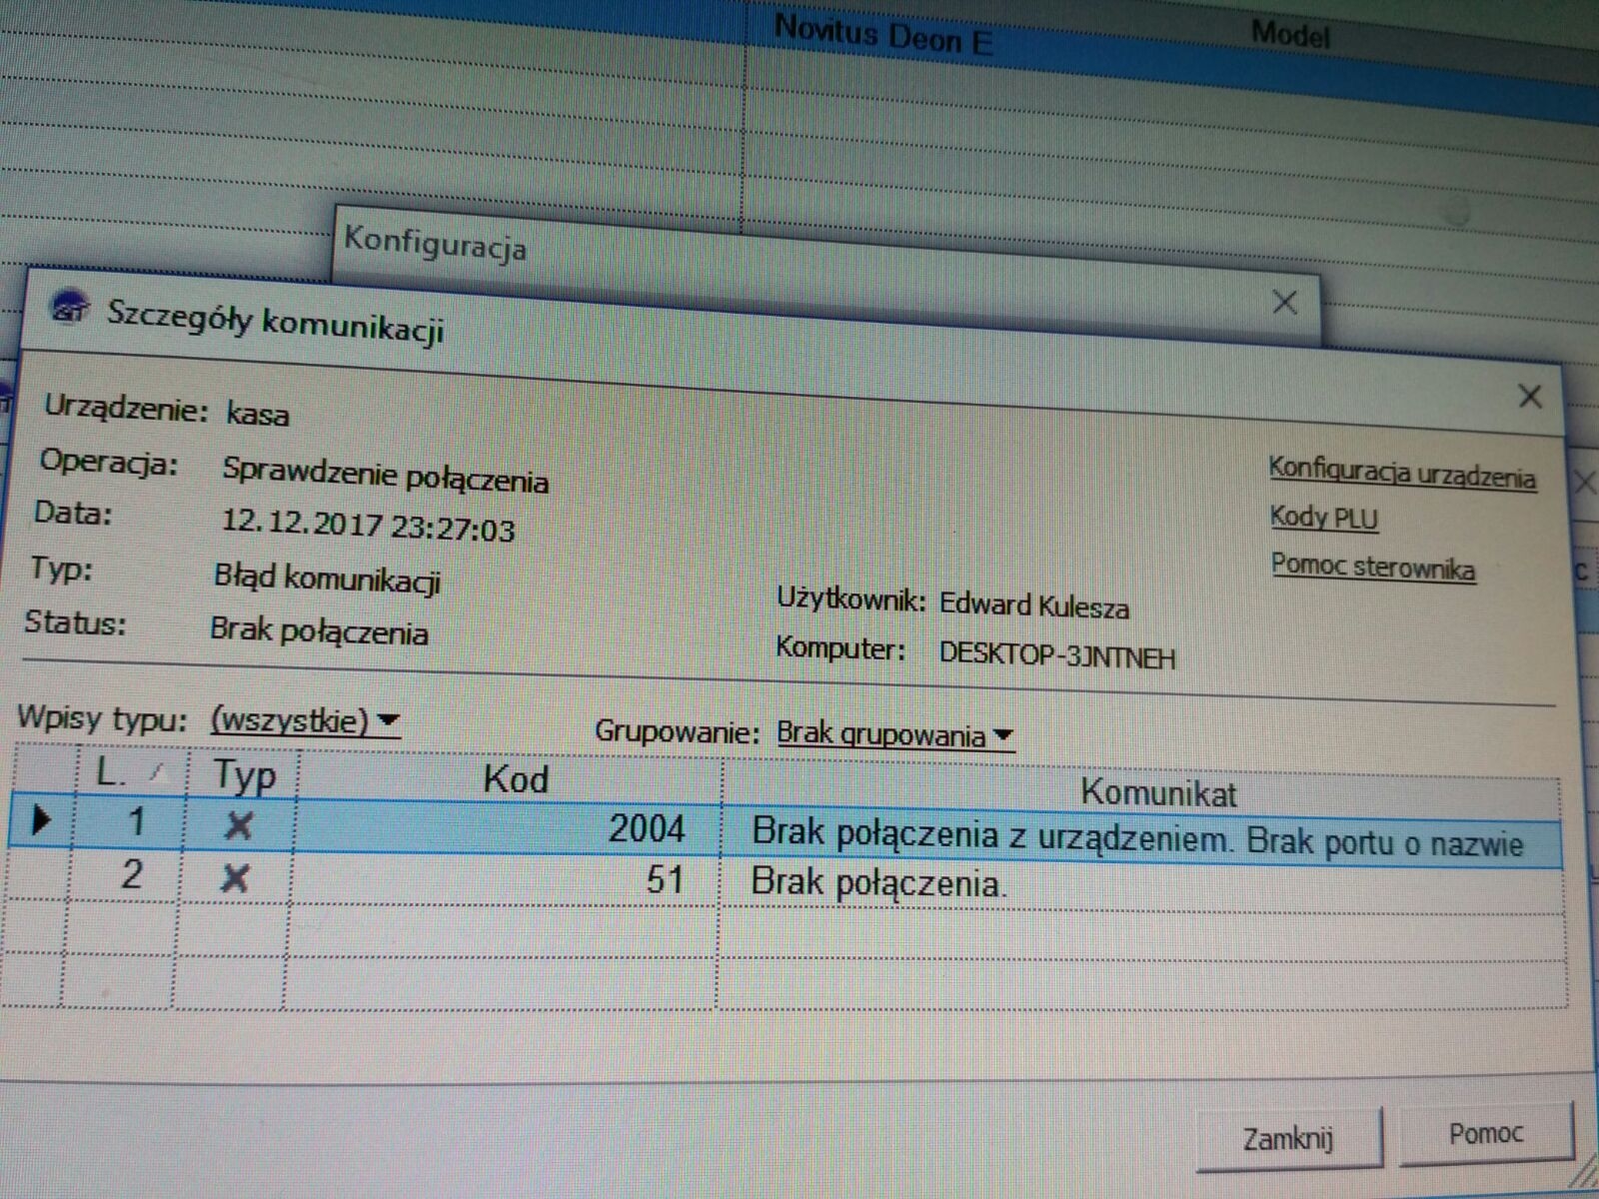Click the device value 'kasa'
1599x1199 pixels.
coord(257,413)
